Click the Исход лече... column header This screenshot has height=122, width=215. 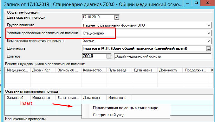[119, 98]
